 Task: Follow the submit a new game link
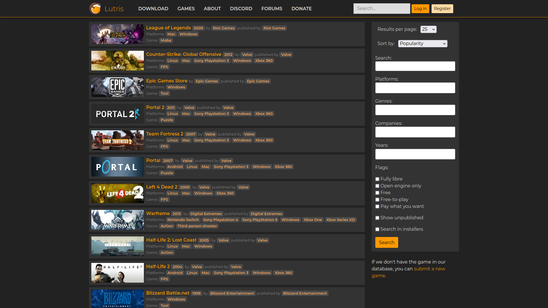click(429, 269)
